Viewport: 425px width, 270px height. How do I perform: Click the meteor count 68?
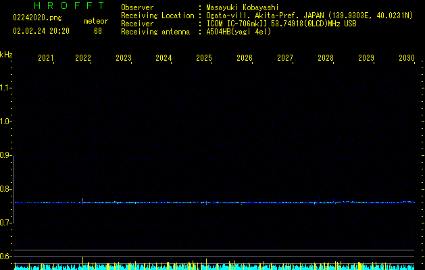coord(98,31)
